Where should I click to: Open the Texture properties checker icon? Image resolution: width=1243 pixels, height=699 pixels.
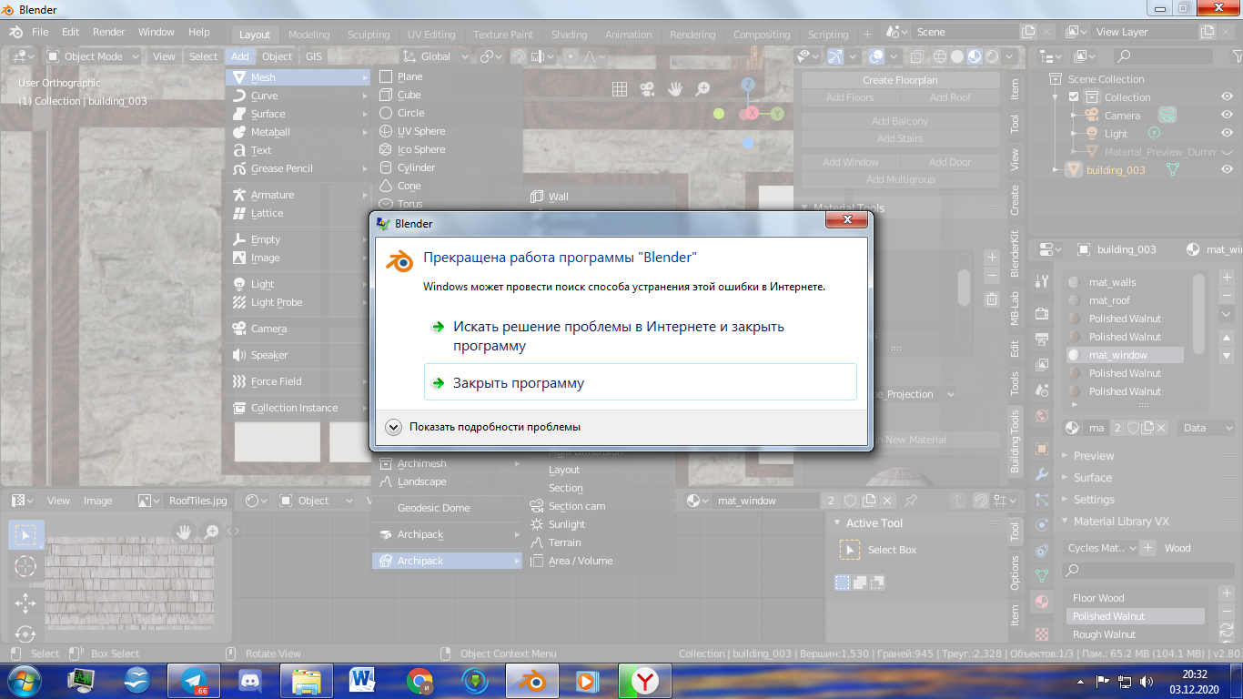tap(1042, 633)
